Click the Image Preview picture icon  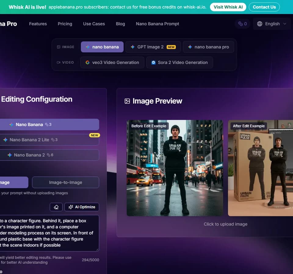127,101
